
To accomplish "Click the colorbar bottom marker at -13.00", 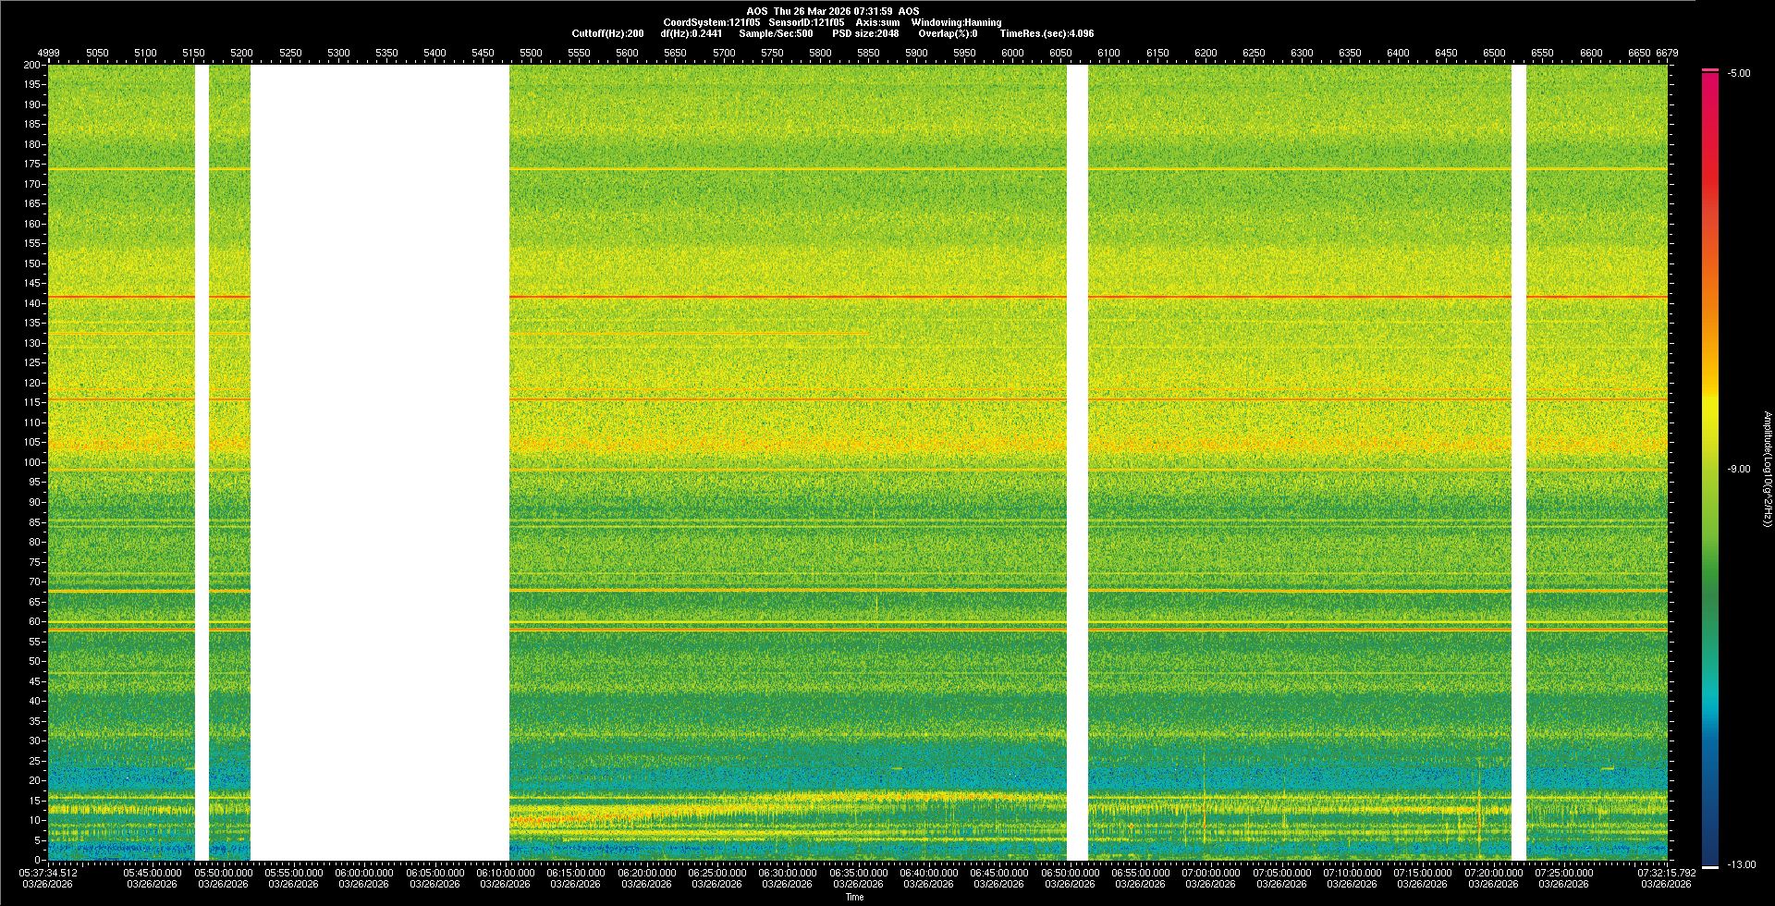I will click(1710, 866).
